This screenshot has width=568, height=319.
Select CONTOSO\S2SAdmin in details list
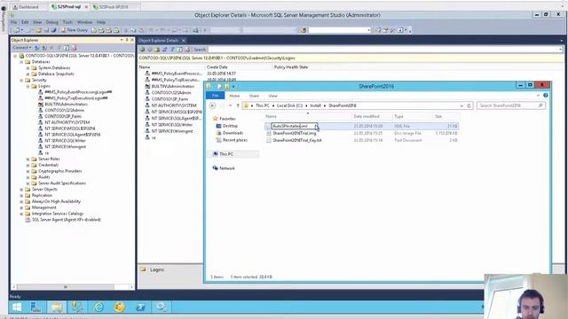(171, 93)
